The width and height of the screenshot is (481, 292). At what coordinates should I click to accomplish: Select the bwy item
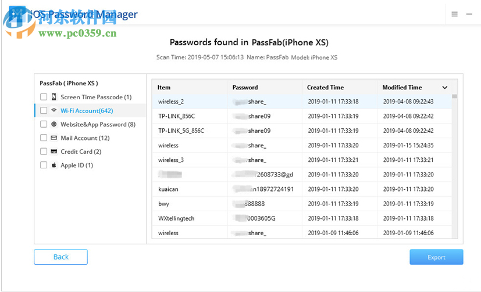click(163, 204)
